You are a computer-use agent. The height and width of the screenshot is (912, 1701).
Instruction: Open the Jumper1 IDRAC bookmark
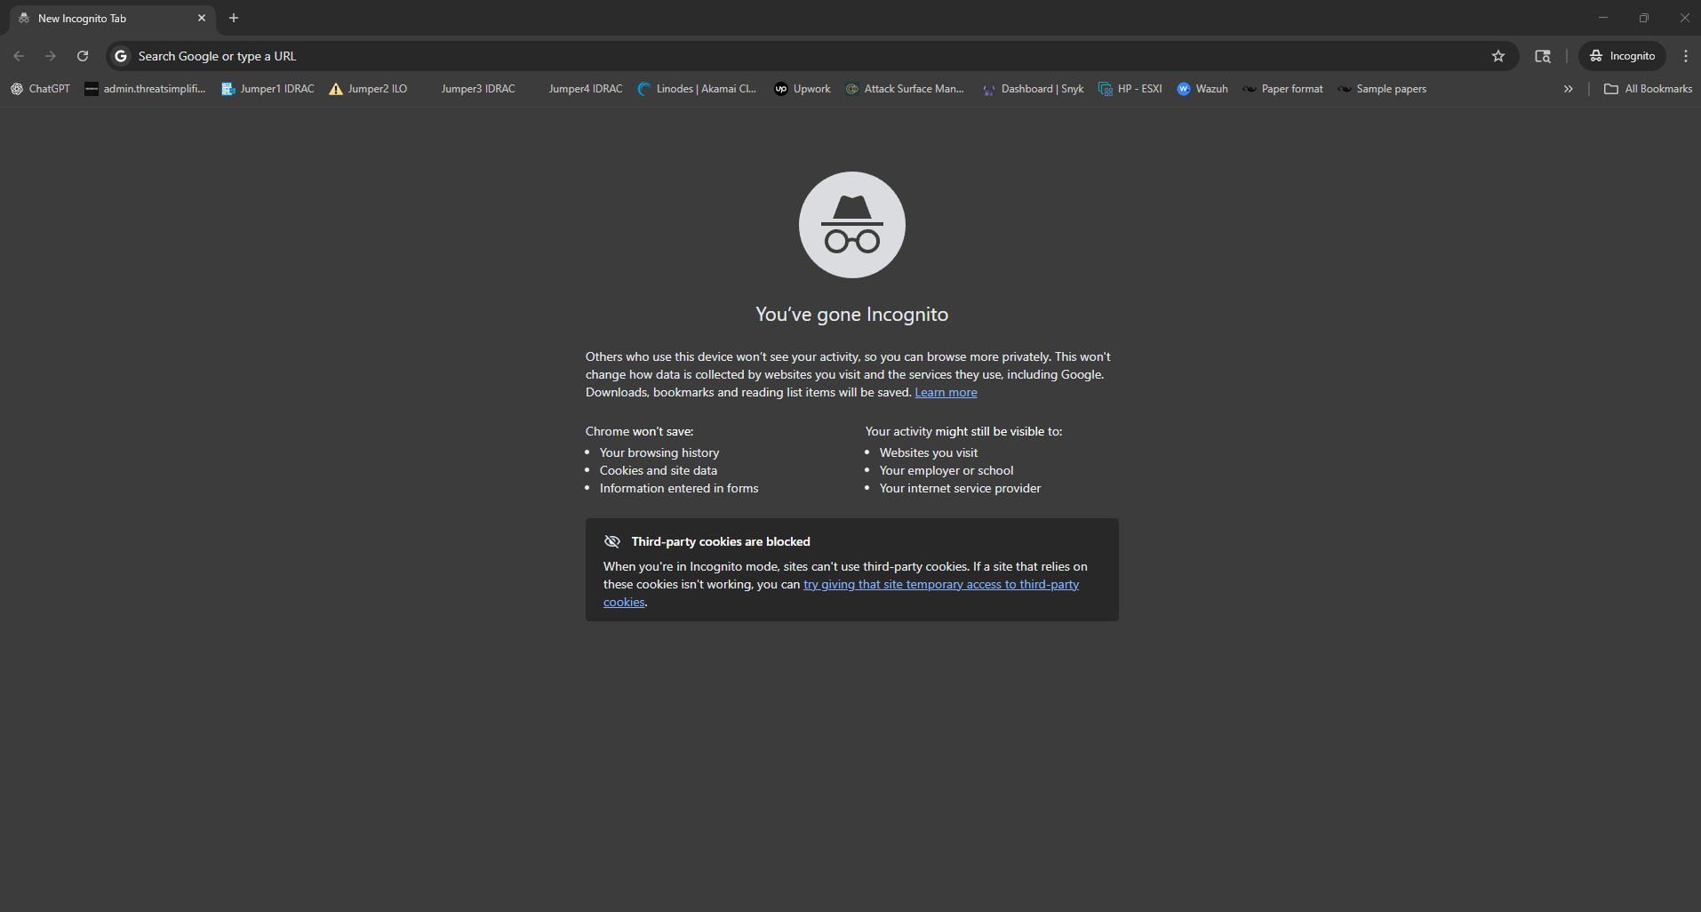point(268,88)
